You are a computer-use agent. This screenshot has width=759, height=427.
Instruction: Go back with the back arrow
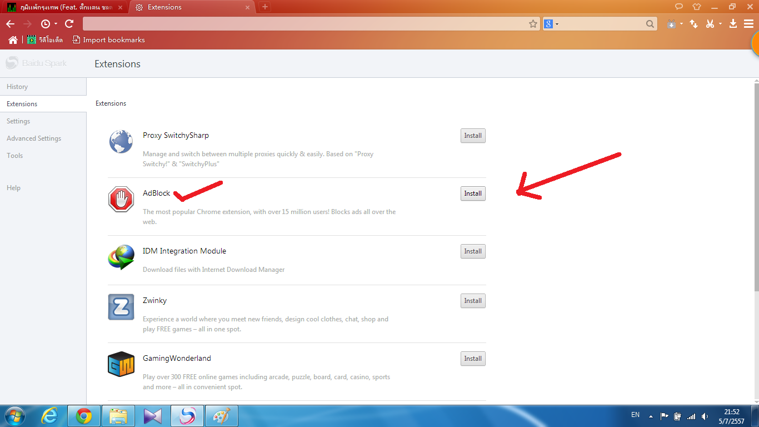pyautogui.click(x=10, y=24)
